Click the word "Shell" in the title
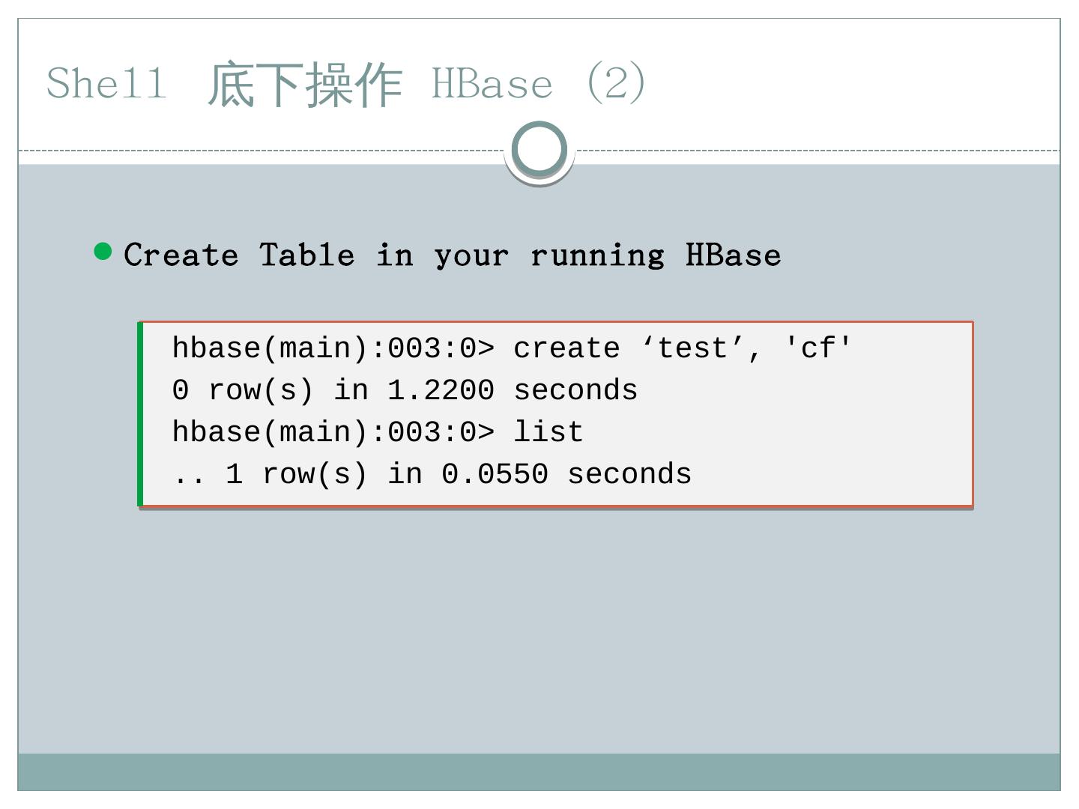 coord(106,82)
